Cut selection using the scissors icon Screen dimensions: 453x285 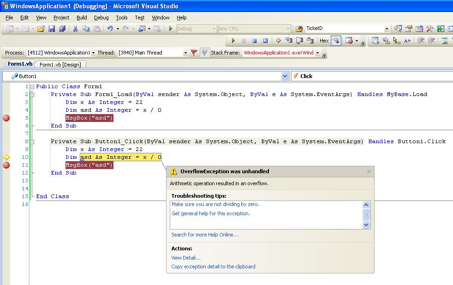click(75, 29)
